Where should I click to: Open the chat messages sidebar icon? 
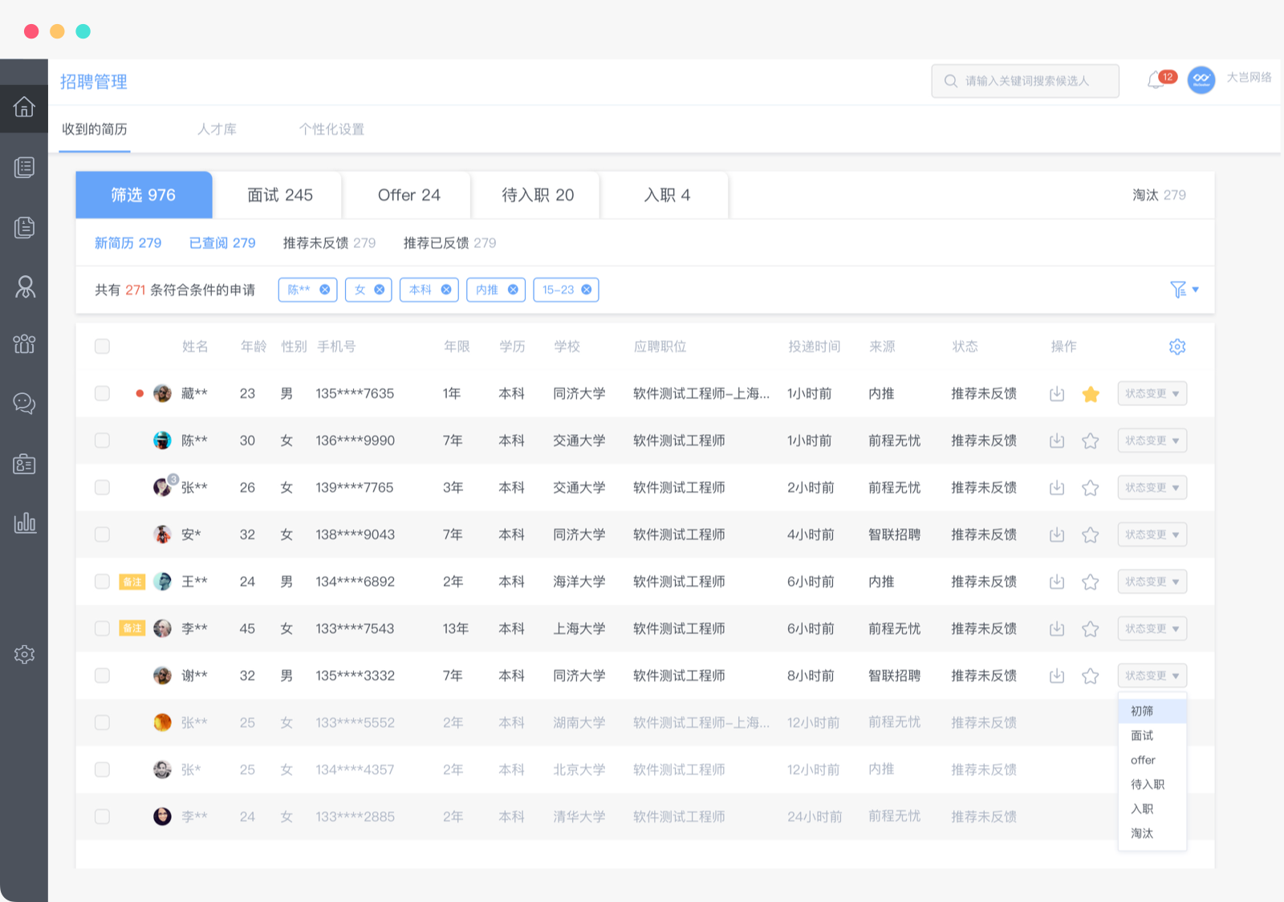[x=24, y=403]
